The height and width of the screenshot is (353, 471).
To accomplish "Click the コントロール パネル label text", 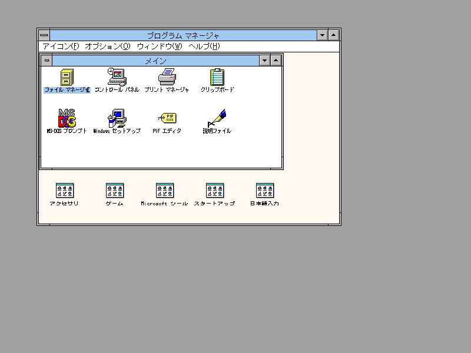I will [117, 90].
